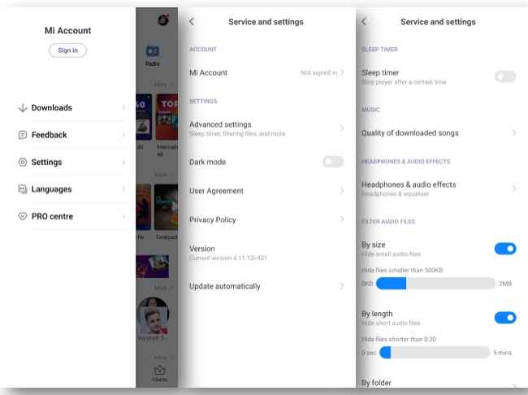Disable the By size filter switch
Image resolution: width=528 pixels, height=395 pixels.
click(x=505, y=249)
